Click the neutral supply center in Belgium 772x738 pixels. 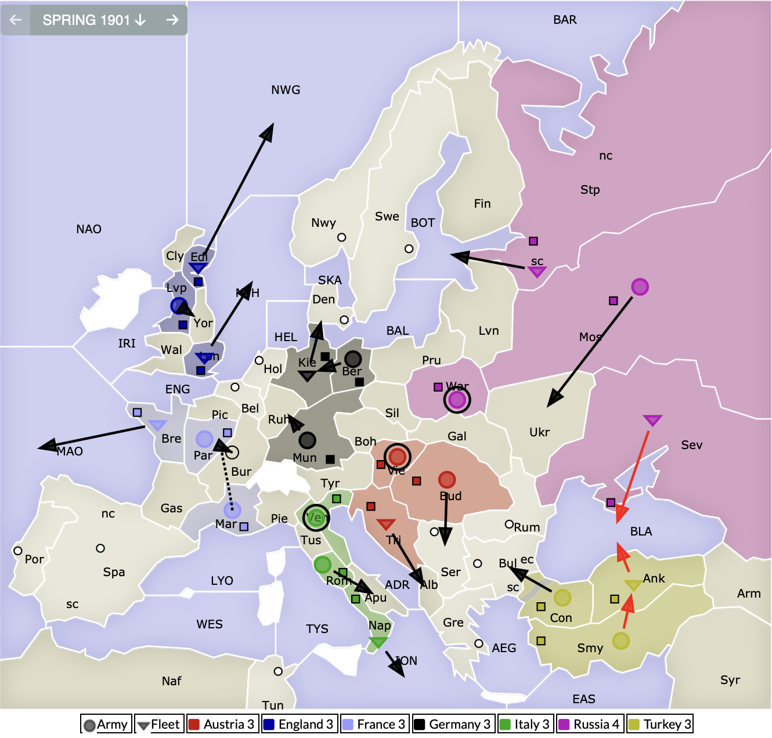click(x=235, y=387)
